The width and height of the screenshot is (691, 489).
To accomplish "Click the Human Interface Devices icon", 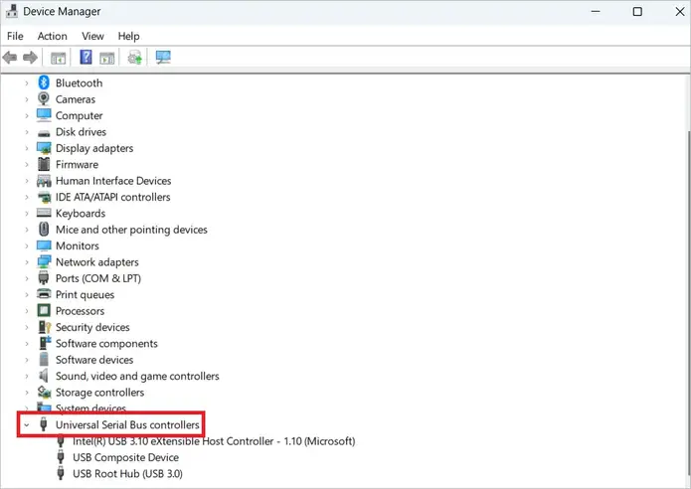I will coord(44,181).
